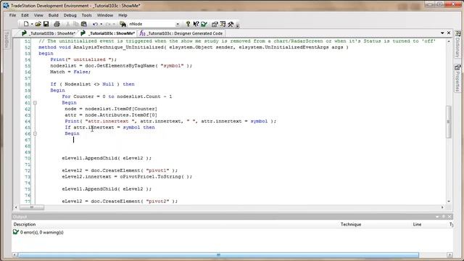Click the Dictionary toolbar icon
This screenshot has width=464, height=261.
223,24
